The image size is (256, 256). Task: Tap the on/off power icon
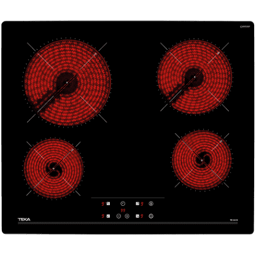(x=151, y=216)
